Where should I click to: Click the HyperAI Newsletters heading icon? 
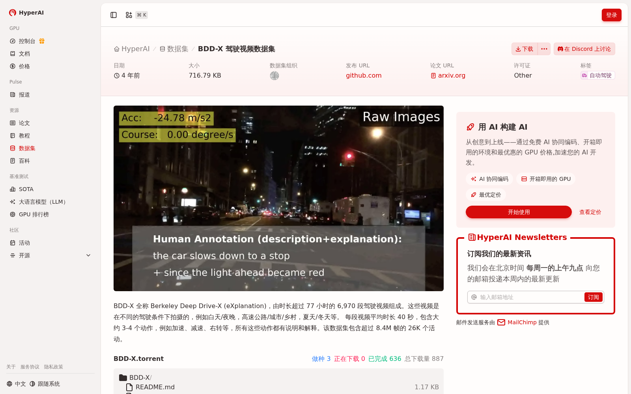472,237
